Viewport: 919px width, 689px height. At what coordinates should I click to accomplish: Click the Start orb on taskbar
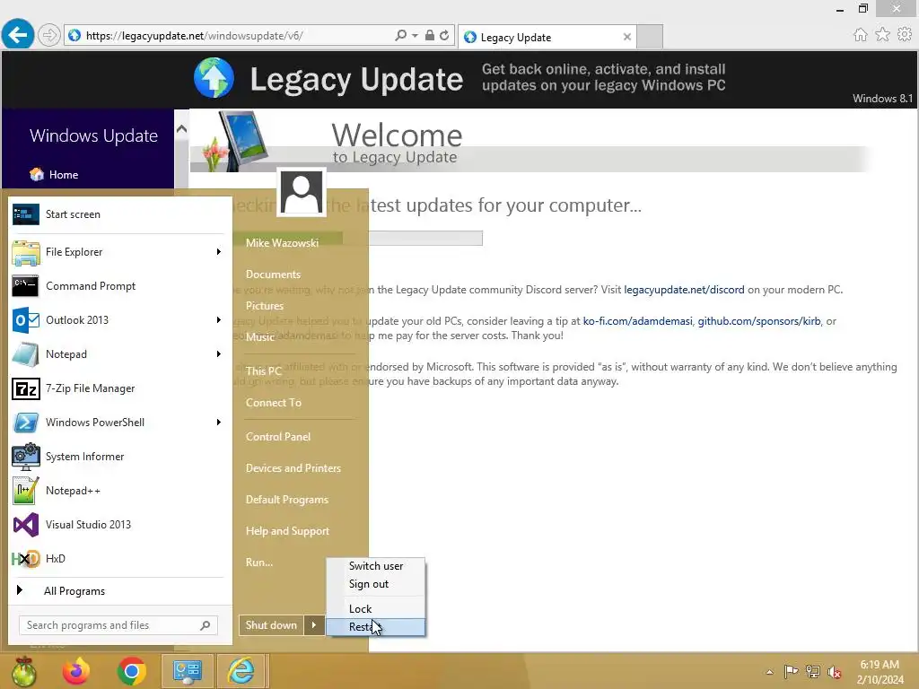point(24,672)
